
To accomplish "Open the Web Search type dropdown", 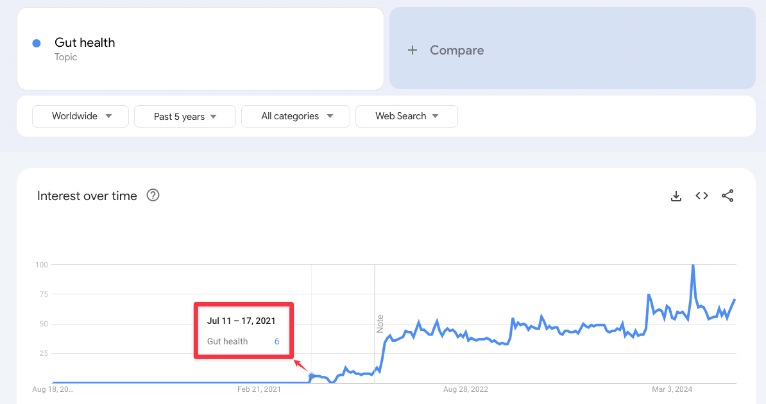I will 406,116.
